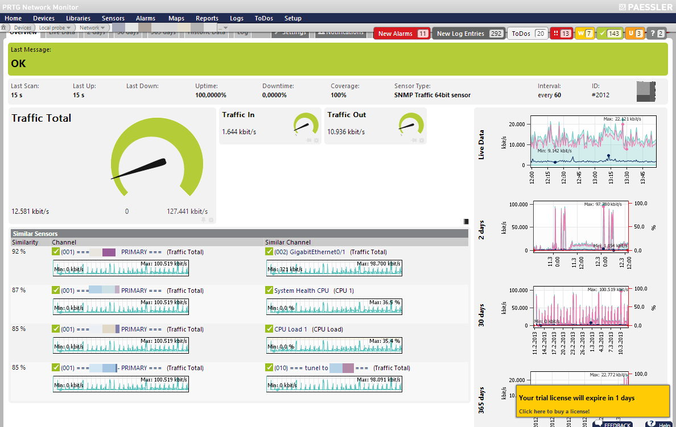Click the Traffic In mini gauge
This screenshot has height=427, width=676.
pos(306,125)
